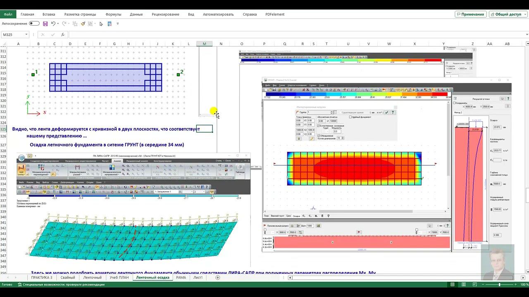Click the Select All corner of the grid

4,44
